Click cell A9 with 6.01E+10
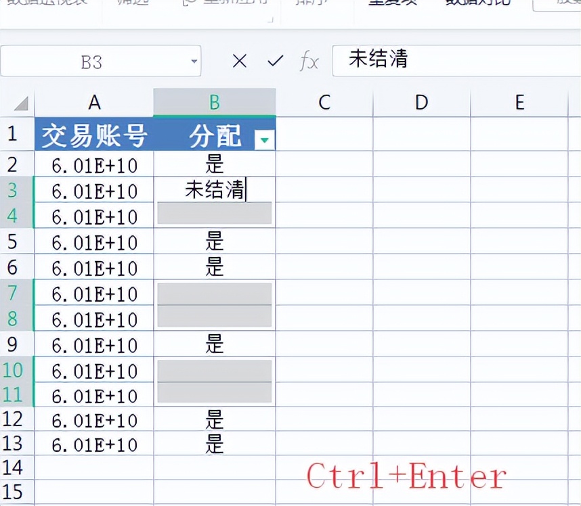The height and width of the screenshot is (506, 581). coord(94,344)
